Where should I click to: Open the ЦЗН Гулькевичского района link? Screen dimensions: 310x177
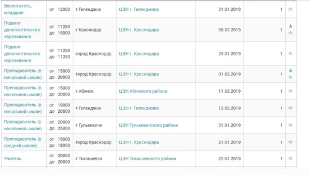148,125
